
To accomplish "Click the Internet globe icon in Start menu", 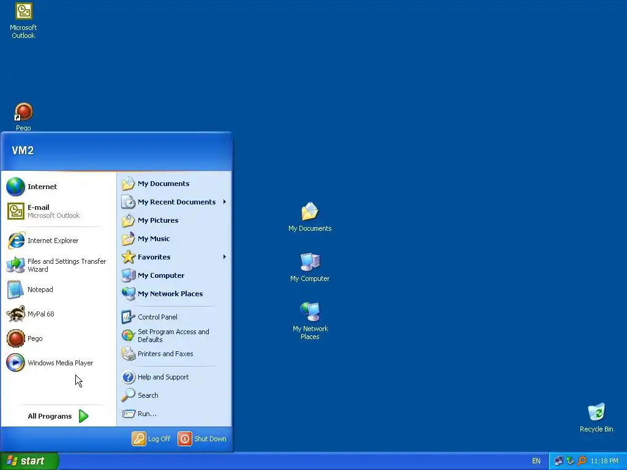I will pos(15,187).
